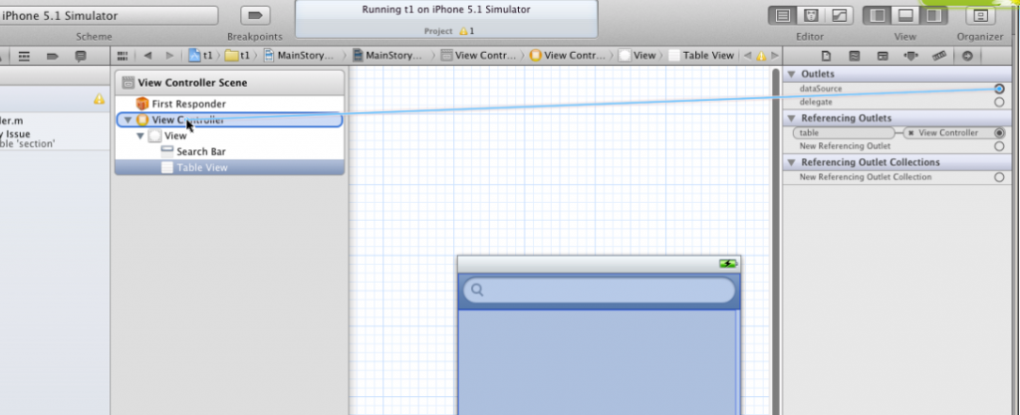Click the 'Running t1 on iPhone 5.1 Simulator' status

pos(446,10)
